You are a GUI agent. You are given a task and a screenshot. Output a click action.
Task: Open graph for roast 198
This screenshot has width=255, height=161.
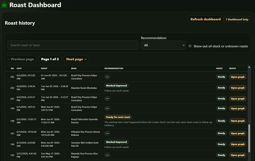pos(238,121)
